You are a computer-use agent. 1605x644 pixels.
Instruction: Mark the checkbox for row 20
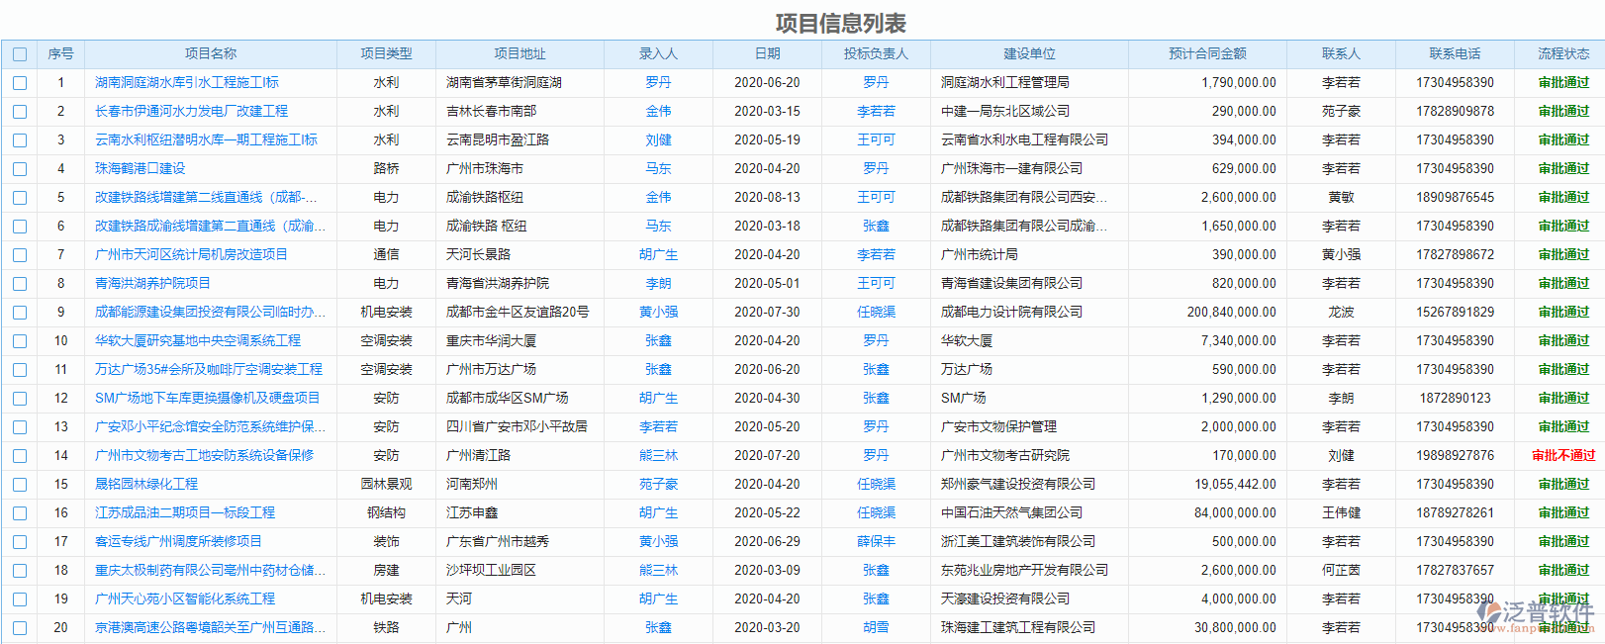click(20, 628)
